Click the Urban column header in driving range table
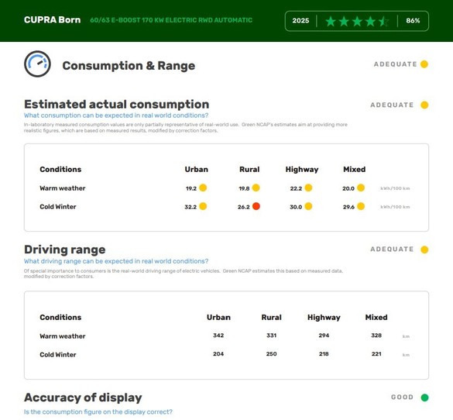The image size is (453, 420). point(218,318)
